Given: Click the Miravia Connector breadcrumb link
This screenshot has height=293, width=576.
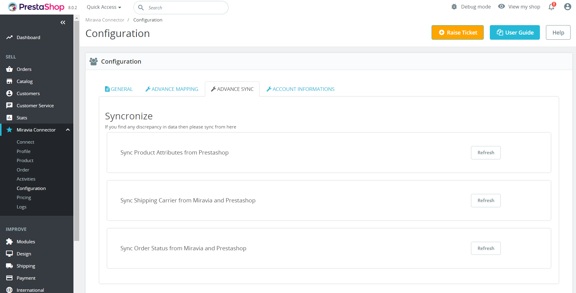Looking at the screenshot, I should (x=105, y=20).
